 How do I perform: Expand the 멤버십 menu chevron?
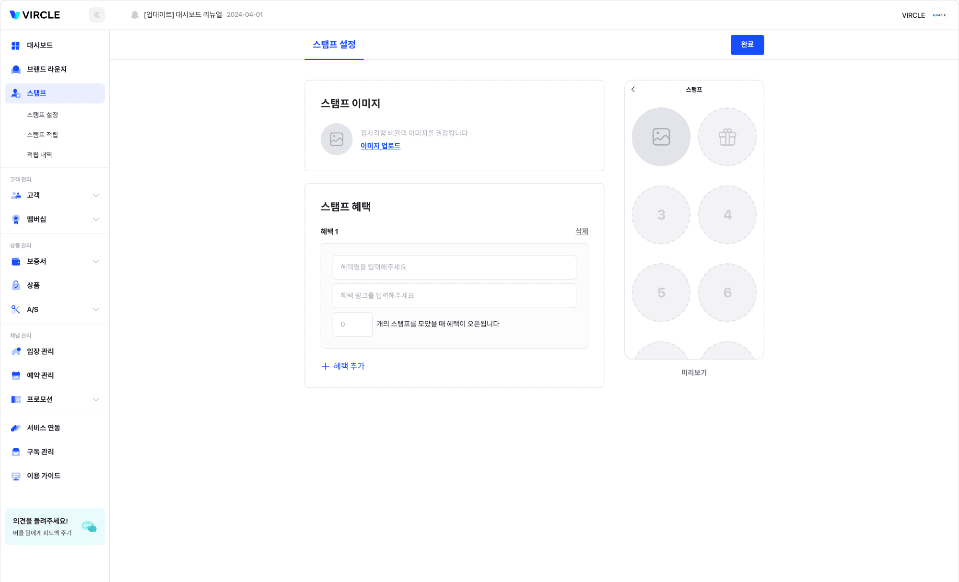[96, 220]
